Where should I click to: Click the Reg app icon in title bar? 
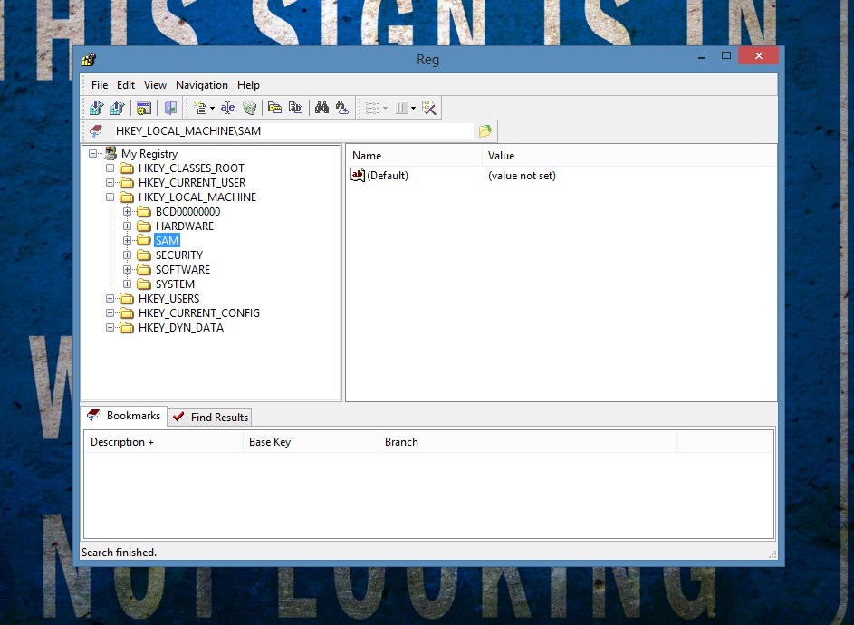(89, 59)
